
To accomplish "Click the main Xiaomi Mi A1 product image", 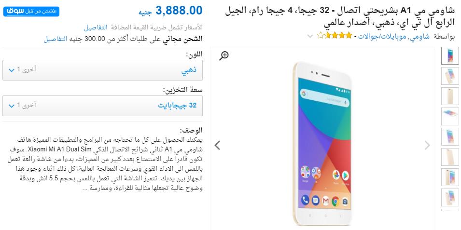I will 322,144.
